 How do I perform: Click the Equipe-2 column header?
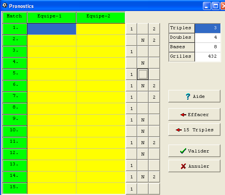pos(101,17)
